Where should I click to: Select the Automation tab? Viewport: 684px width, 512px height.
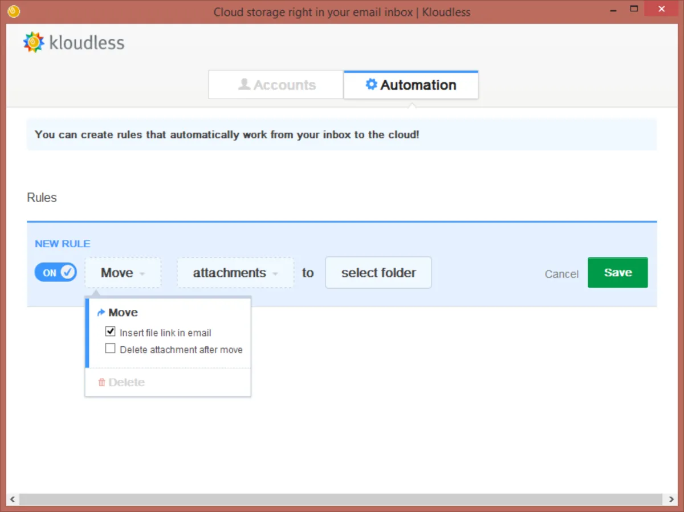(411, 85)
